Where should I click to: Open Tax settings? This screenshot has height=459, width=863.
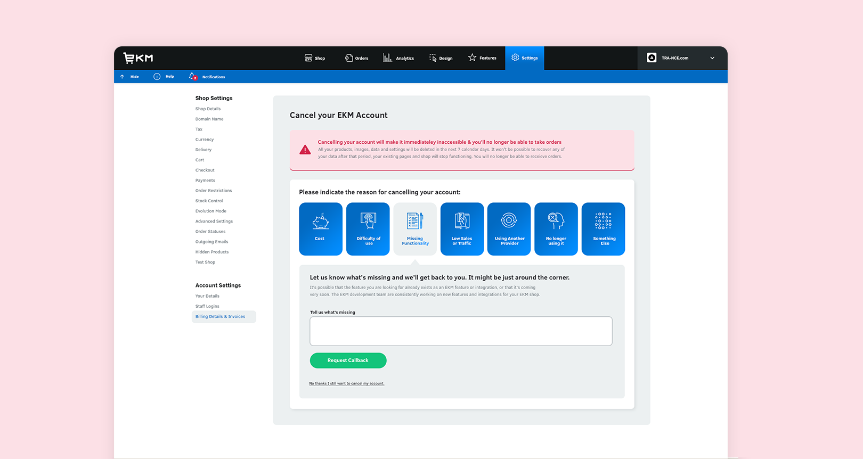point(199,129)
